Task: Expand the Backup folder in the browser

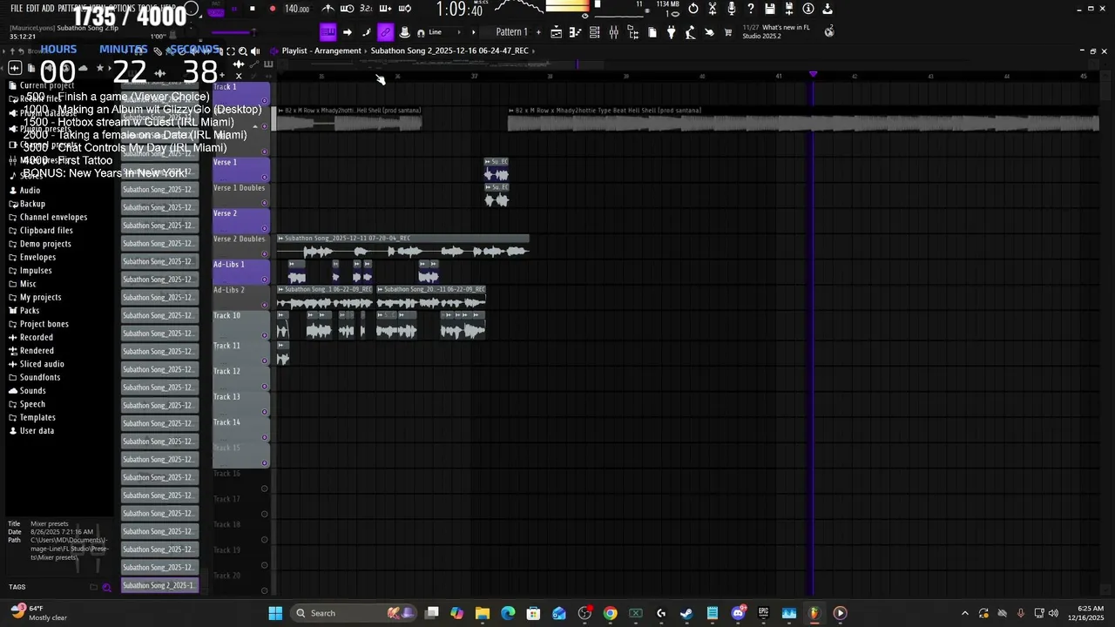Action: pos(32,204)
